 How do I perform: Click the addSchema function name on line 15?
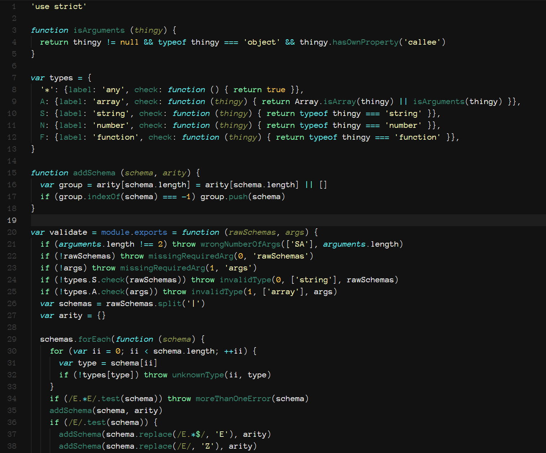pyautogui.click(x=94, y=173)
